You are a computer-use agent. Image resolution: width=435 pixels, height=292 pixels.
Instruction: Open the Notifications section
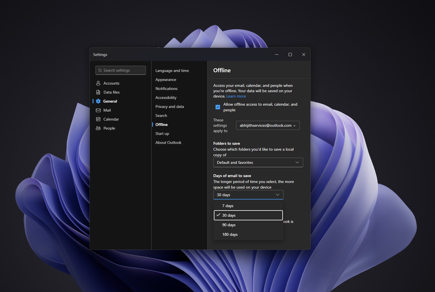point(166,89)
